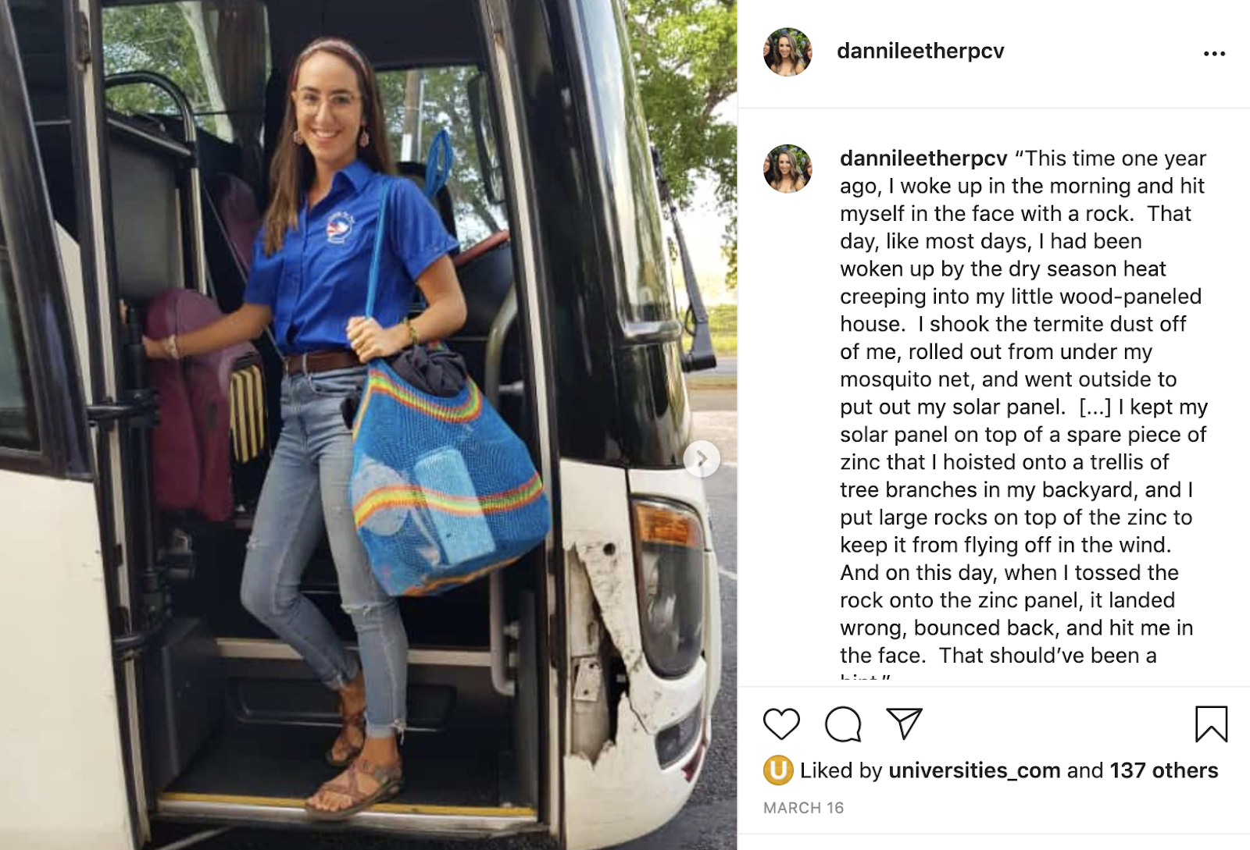Save the post with the bookmark icon
Viewport: 1250px width, 850px height.
(1211, 724)
